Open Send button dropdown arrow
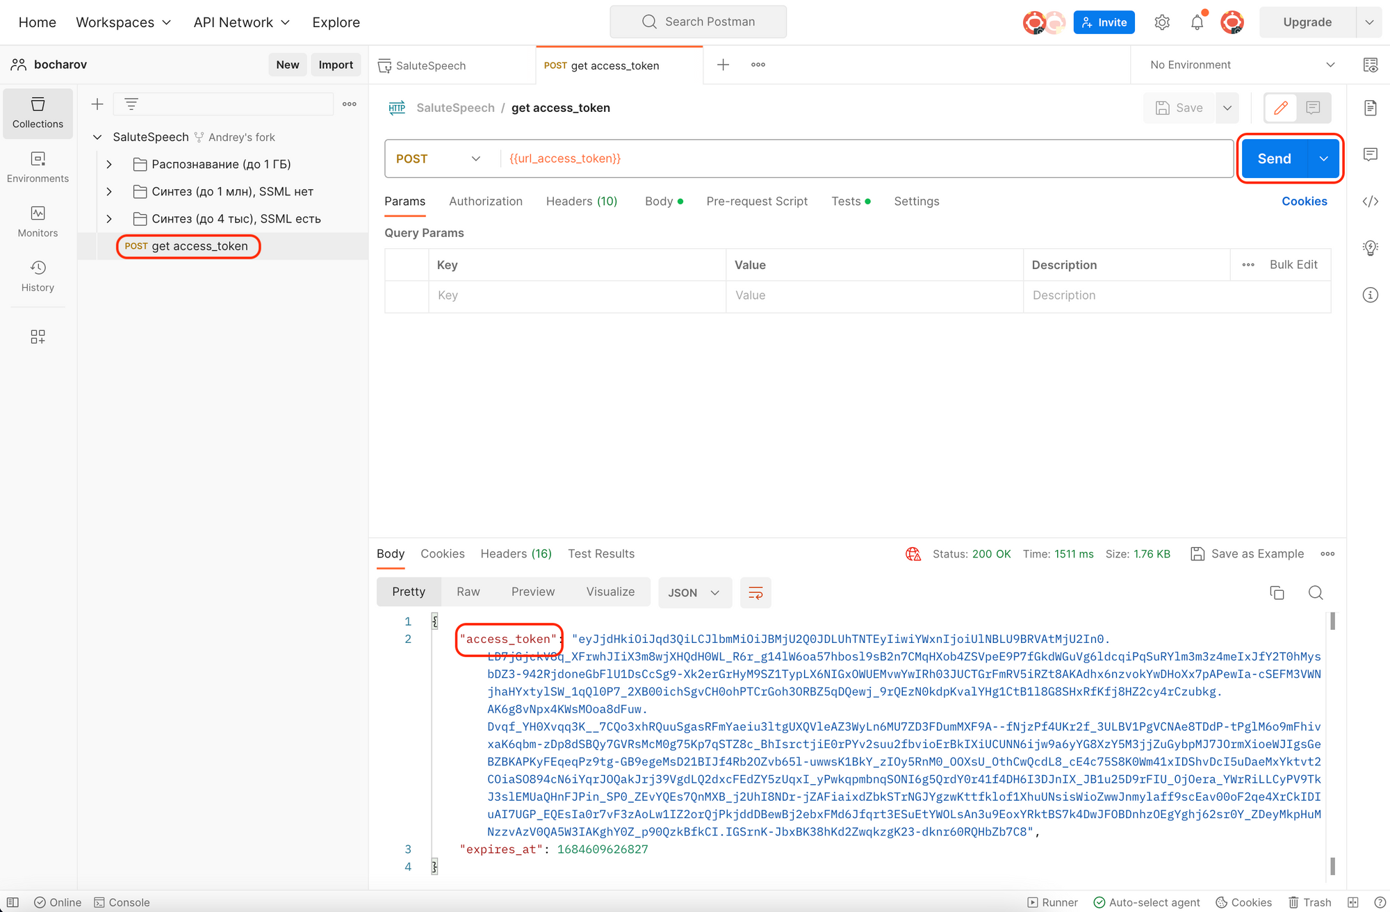 [x=1323, y=159]
